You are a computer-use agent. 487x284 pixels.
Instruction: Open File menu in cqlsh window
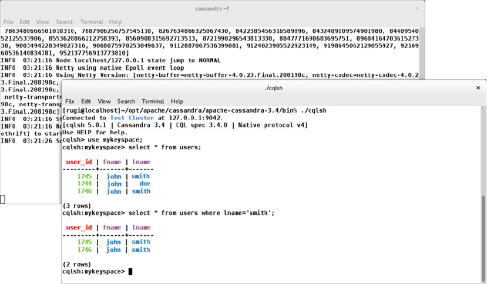point(69,102)
